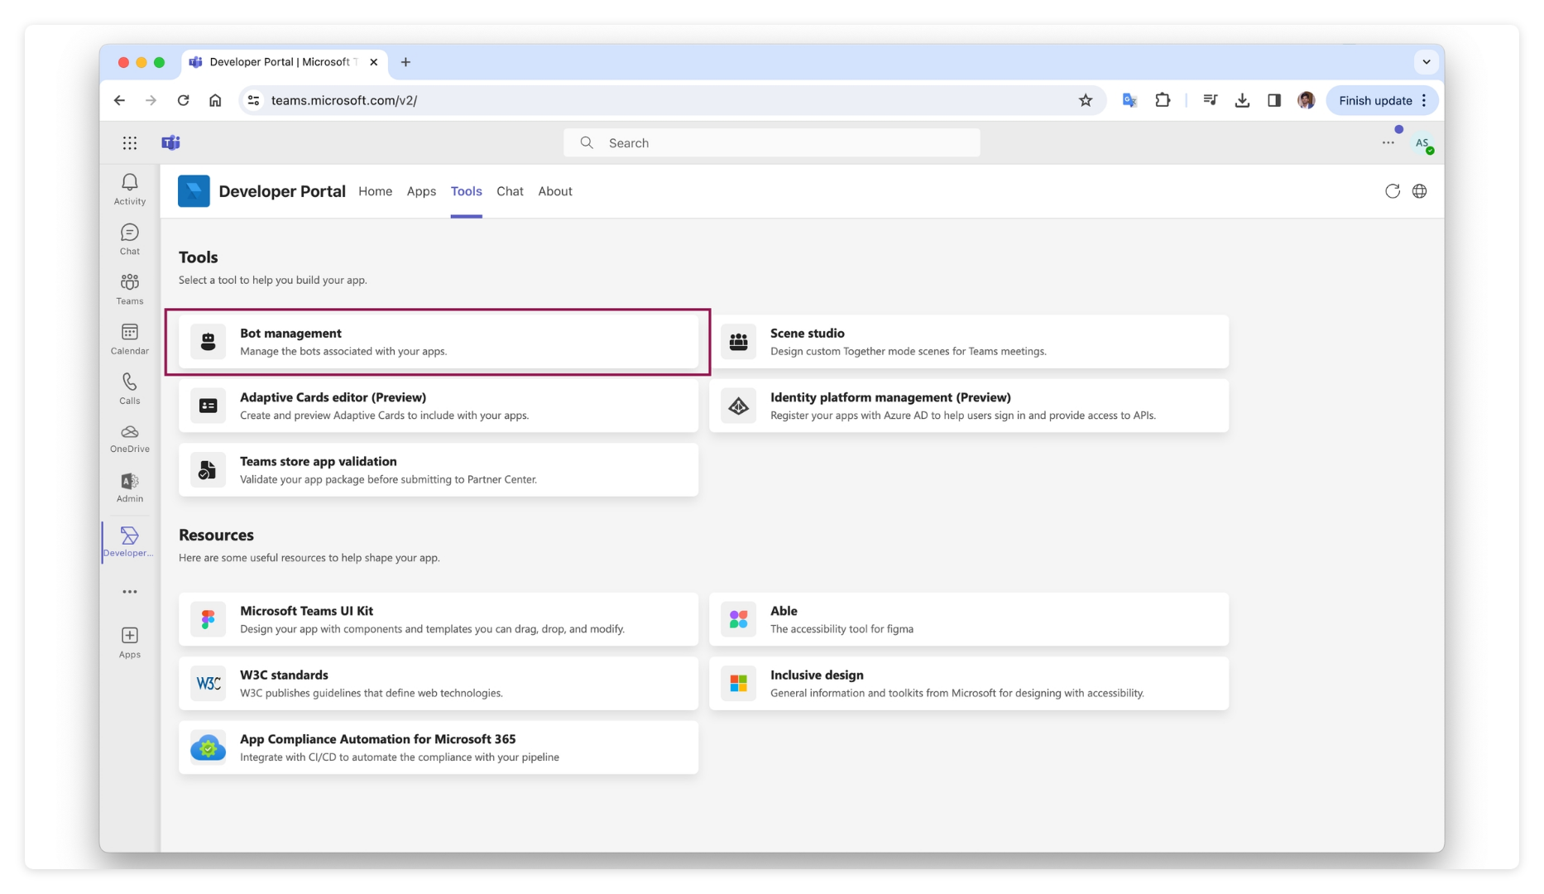The image size is (1544, 894).
Task: Open the ellipsis menu near the avatar
Action: point(1388,142)
